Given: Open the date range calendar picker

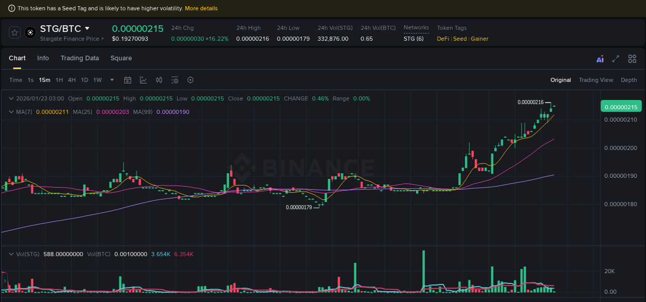Looking at the screenshot, I should click(x=128, y=80).
